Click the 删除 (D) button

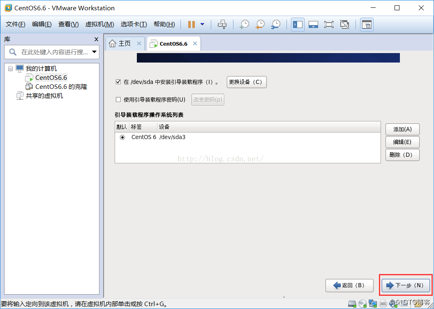tap(402, 155)
